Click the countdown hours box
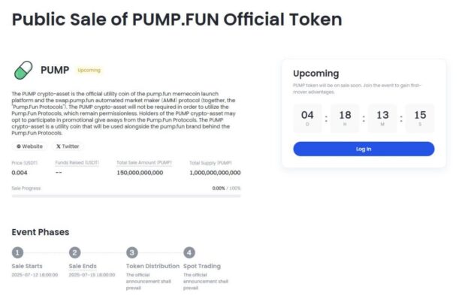 pyautogui.click(x=345, y=117)
